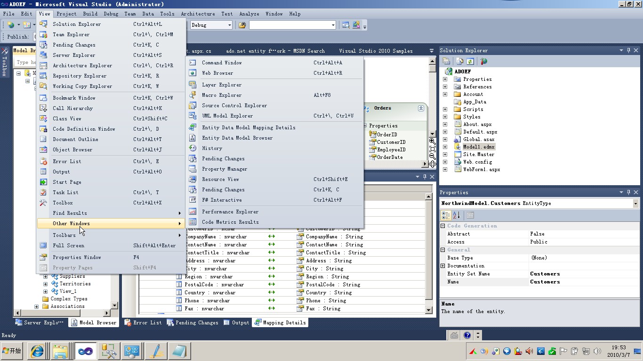Screen dimensions: 643x361
Task: Open Team Explorer menu entry
Action: [111, 34]
